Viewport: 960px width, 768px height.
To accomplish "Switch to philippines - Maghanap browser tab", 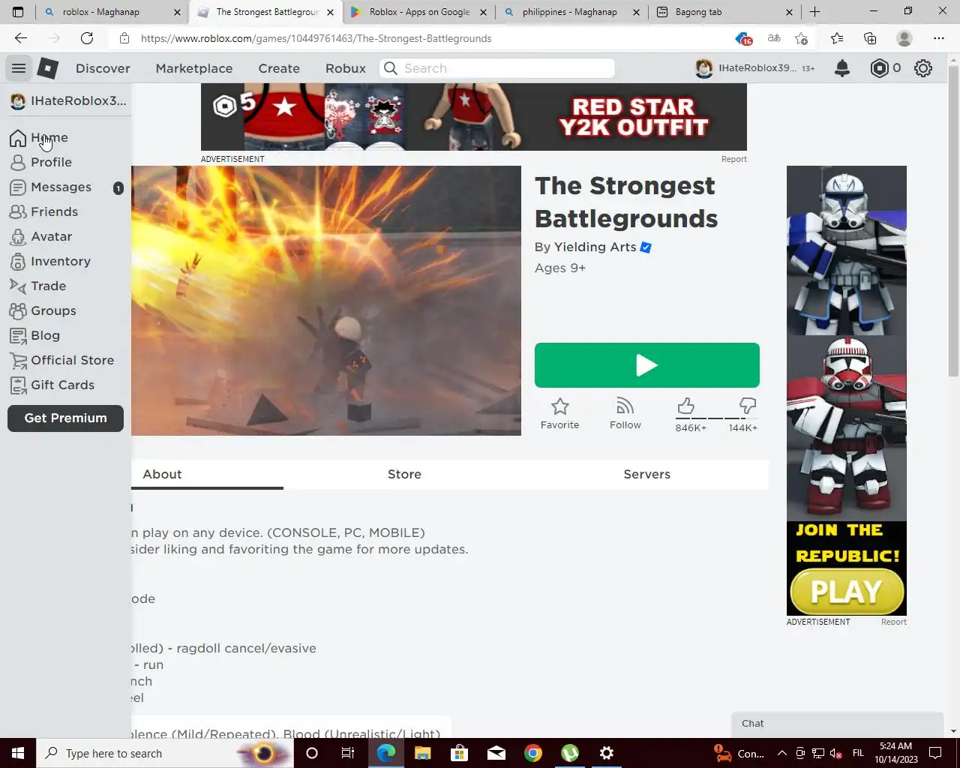I will tap(570, 12).
